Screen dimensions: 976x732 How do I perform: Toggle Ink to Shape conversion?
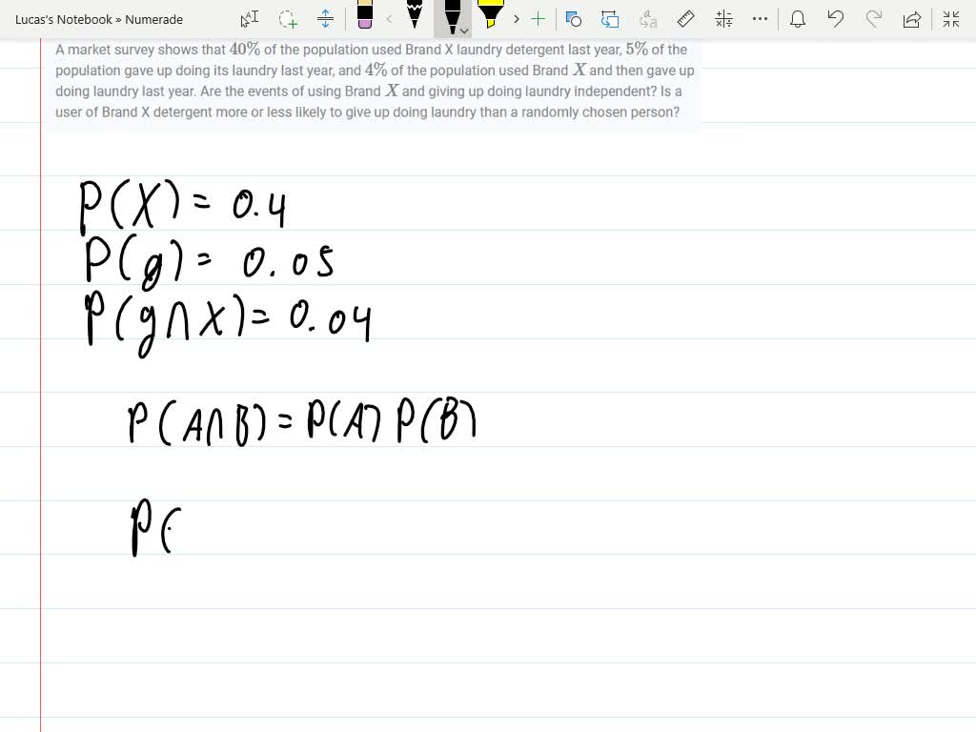[x=610, y=19]
